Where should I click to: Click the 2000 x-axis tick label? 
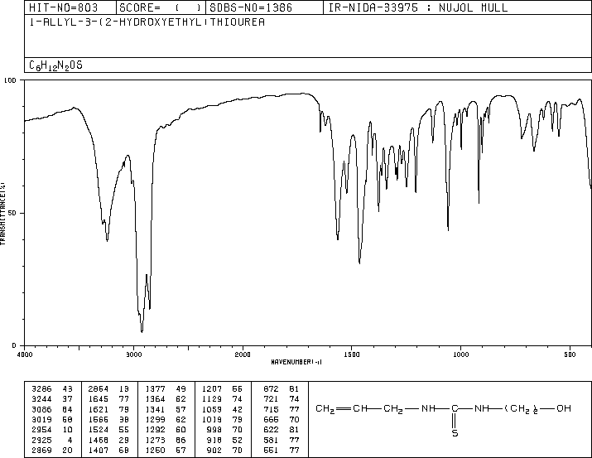(x=243, y=354)
